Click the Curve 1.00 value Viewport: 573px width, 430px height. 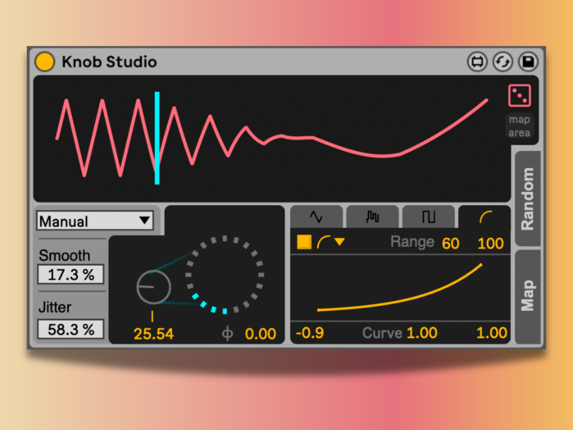[x=422, y=333]
